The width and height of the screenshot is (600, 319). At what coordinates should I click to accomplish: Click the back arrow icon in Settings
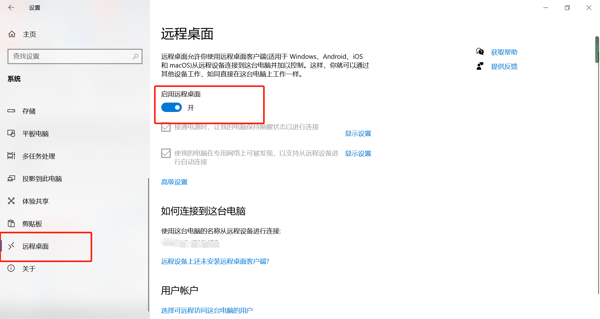11,8
